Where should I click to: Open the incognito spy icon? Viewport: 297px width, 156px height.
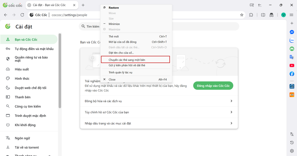271,15
